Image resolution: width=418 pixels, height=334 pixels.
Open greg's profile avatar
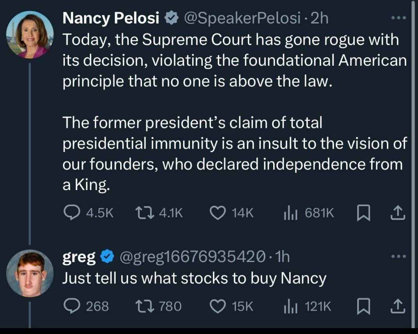30,273
